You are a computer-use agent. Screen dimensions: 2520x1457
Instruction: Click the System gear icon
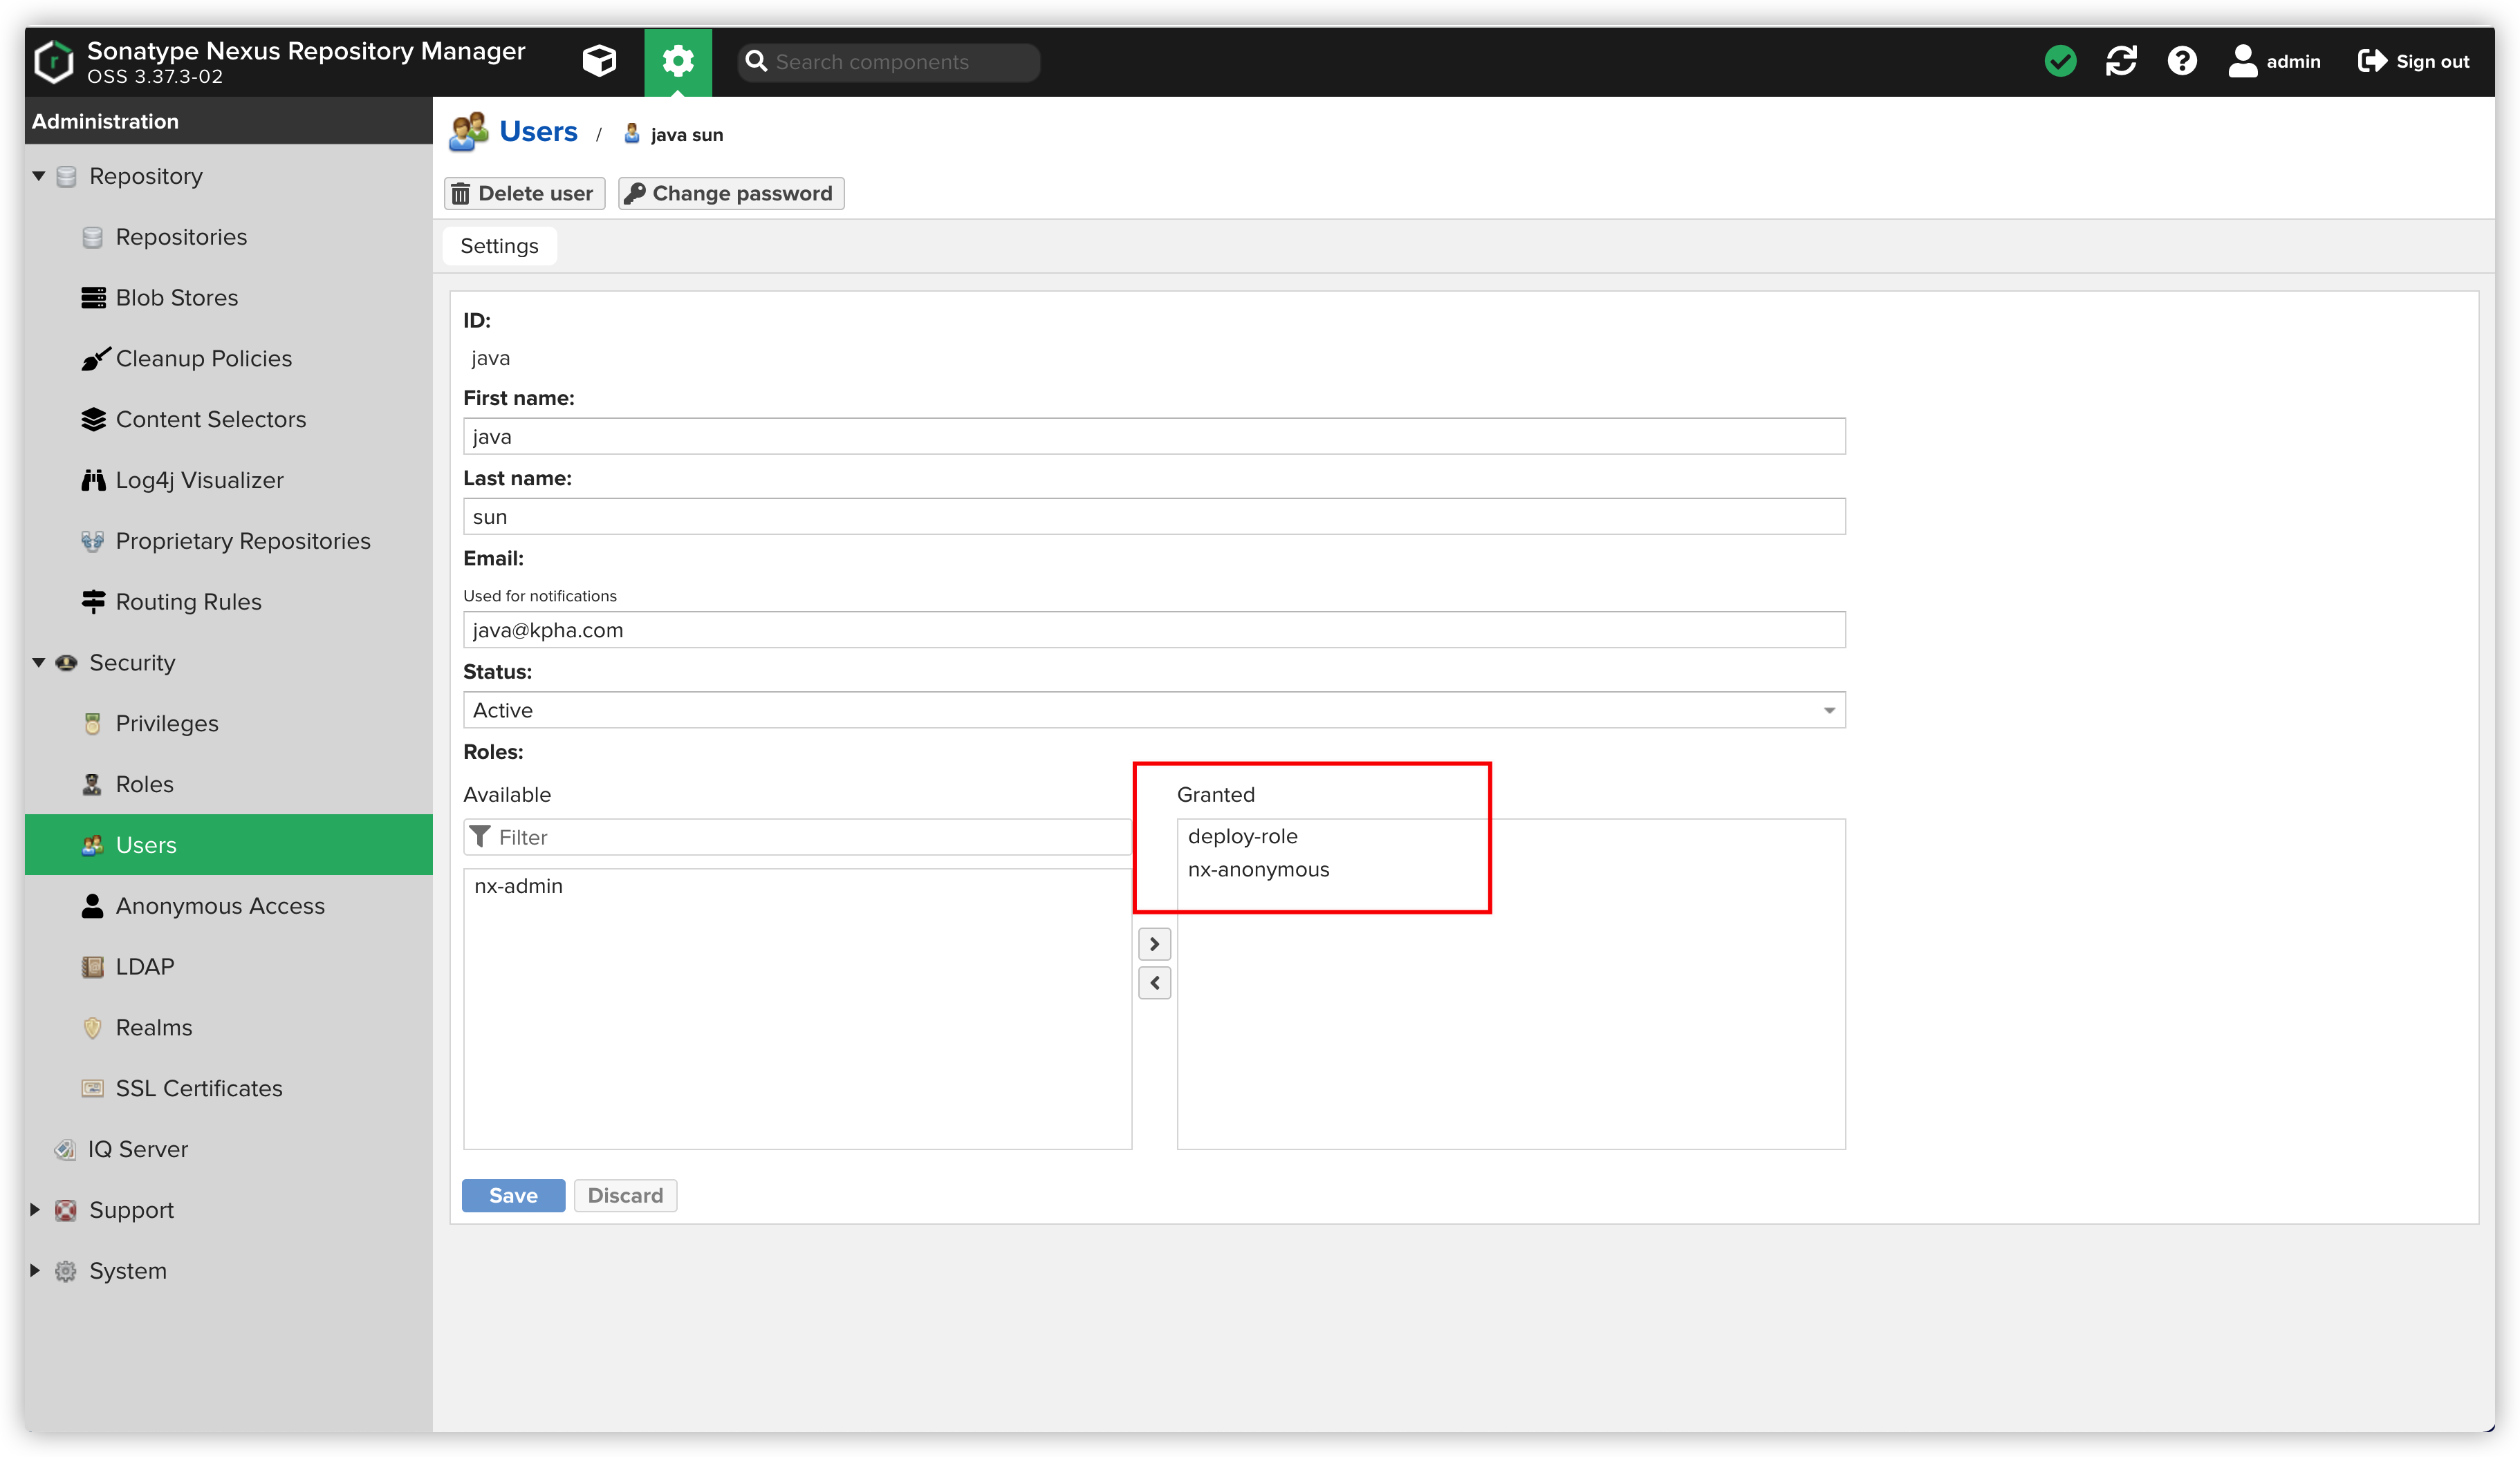click(66, 1271)
